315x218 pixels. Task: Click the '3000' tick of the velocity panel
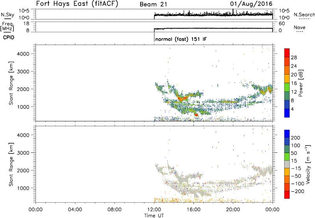point(23,153)
